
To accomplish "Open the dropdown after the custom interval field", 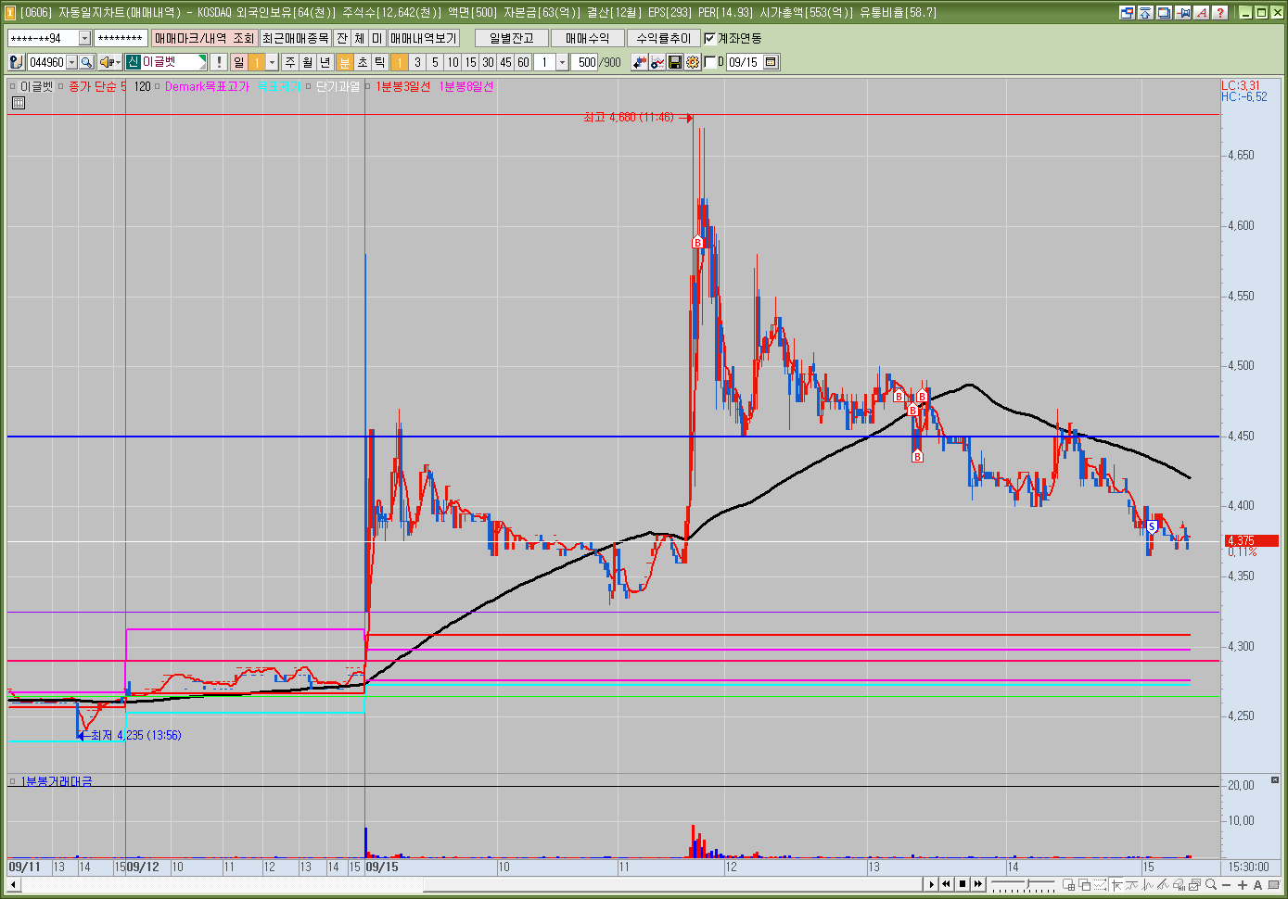I will tap(562, 62).
